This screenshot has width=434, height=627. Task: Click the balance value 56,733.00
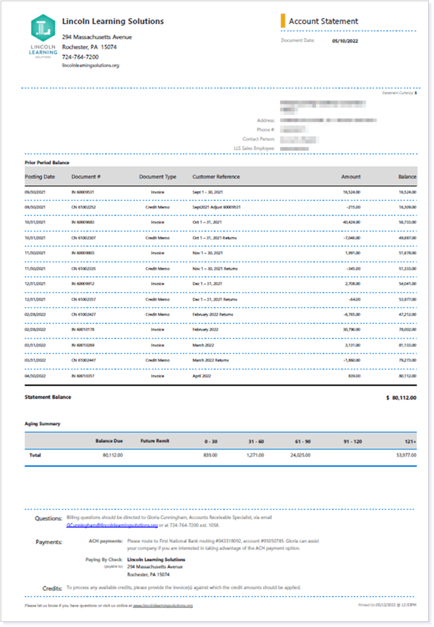(407, 222)
